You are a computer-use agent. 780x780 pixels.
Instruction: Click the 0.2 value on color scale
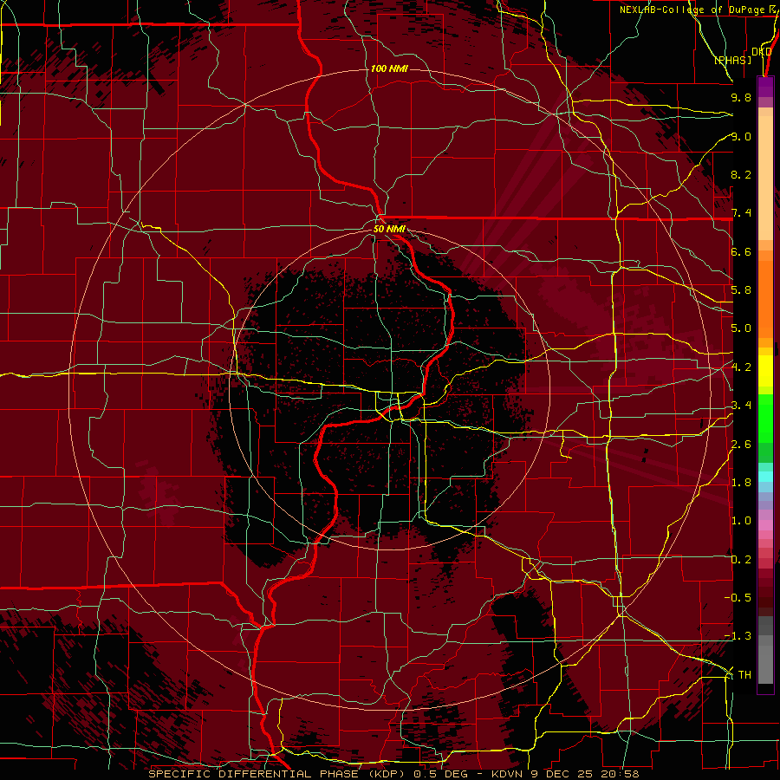[741, 560]
